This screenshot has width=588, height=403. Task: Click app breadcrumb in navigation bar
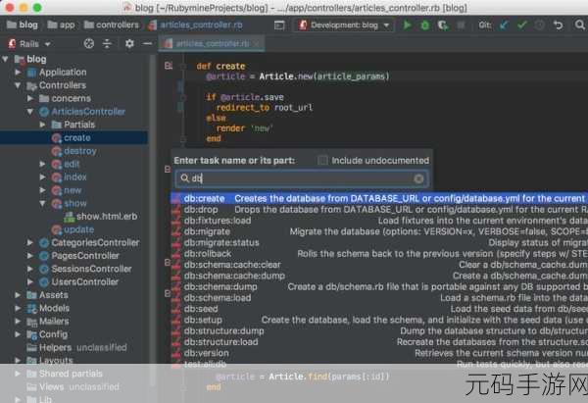(61, 25)
